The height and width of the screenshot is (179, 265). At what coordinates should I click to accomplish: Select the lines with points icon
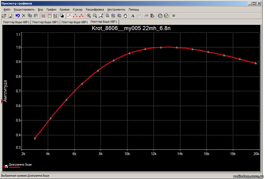tap(81, 16)
